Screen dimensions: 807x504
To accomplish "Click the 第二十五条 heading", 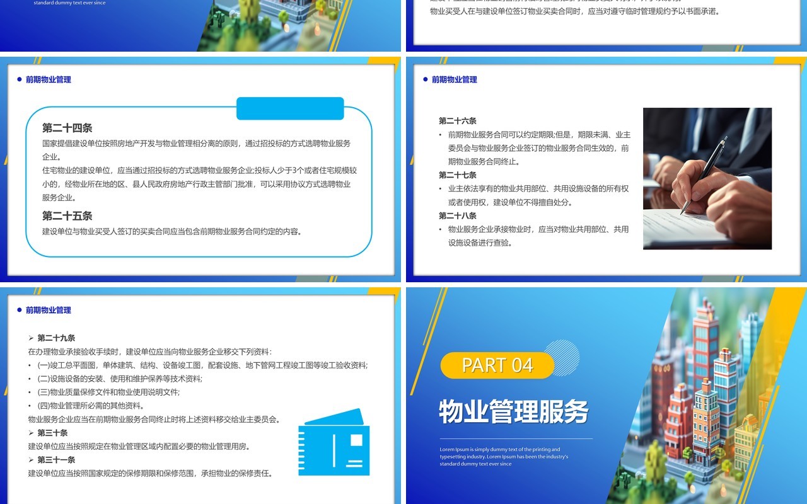I will coord(67,215).
